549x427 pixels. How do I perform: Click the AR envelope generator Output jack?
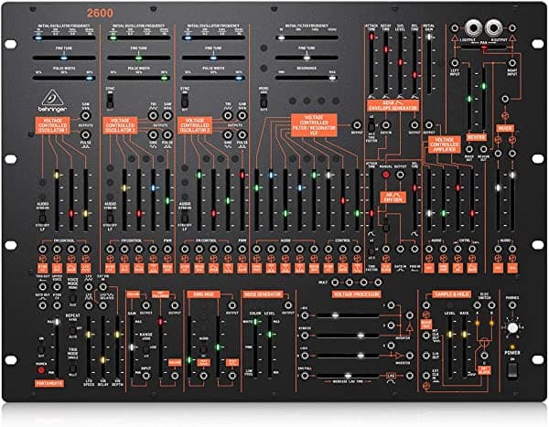click(400, 175)
